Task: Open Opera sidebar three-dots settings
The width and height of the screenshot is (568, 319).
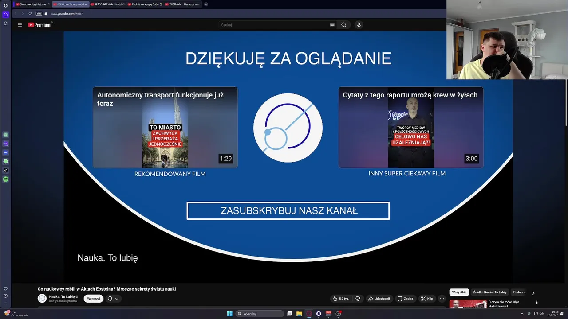Action: [5, 303]
